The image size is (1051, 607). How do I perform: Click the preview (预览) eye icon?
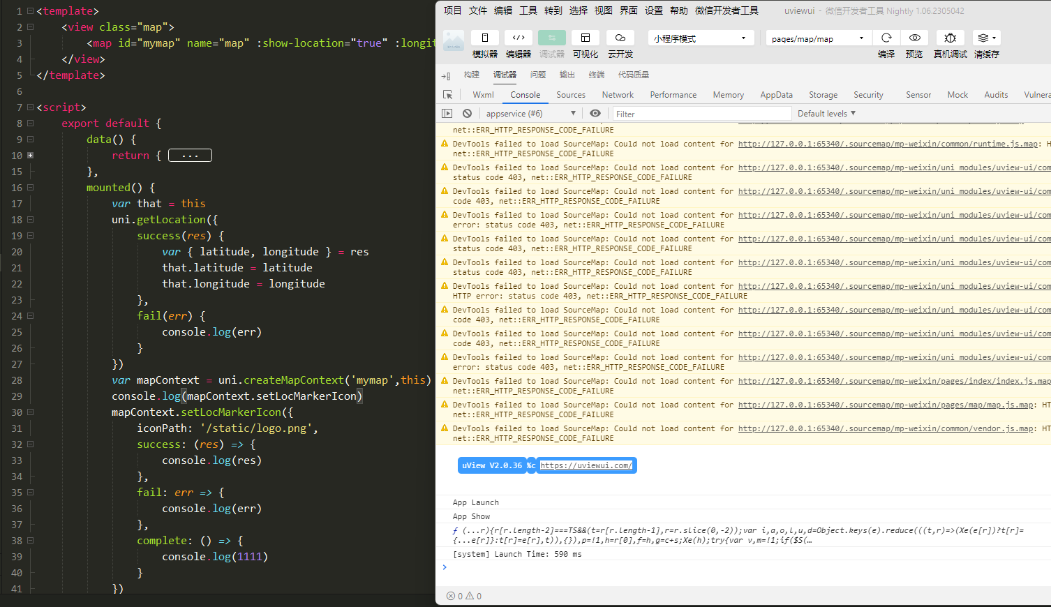click(914, 38)
